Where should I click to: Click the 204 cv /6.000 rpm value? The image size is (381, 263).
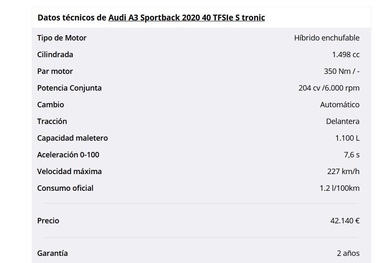click(329, 88)
